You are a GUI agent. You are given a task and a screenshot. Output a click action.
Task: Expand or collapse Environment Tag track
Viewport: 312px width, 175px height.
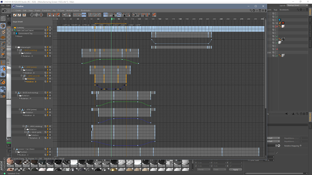point(14,33)
